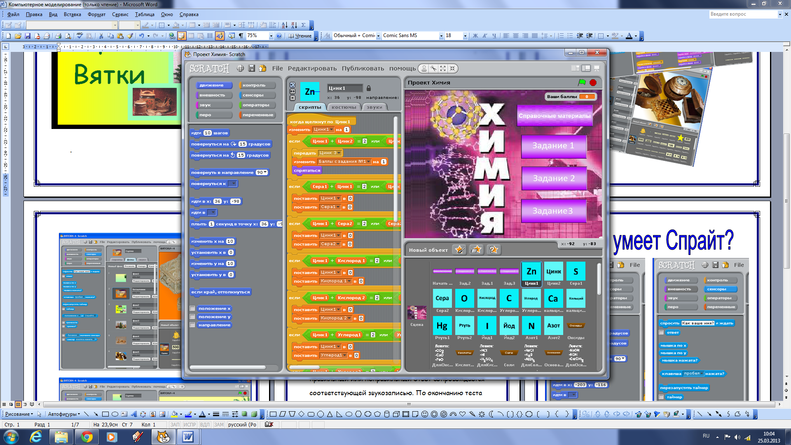The width and height of the screenshot is (791, 445).
Task: Switch Scratch to presentation mode icon
Action: [597, 68]
